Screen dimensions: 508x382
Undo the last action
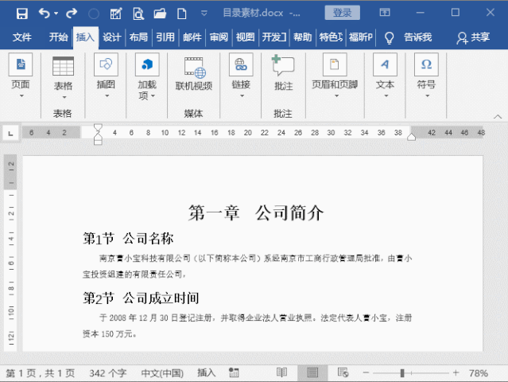pyautogui.click(x=45, y=14)
